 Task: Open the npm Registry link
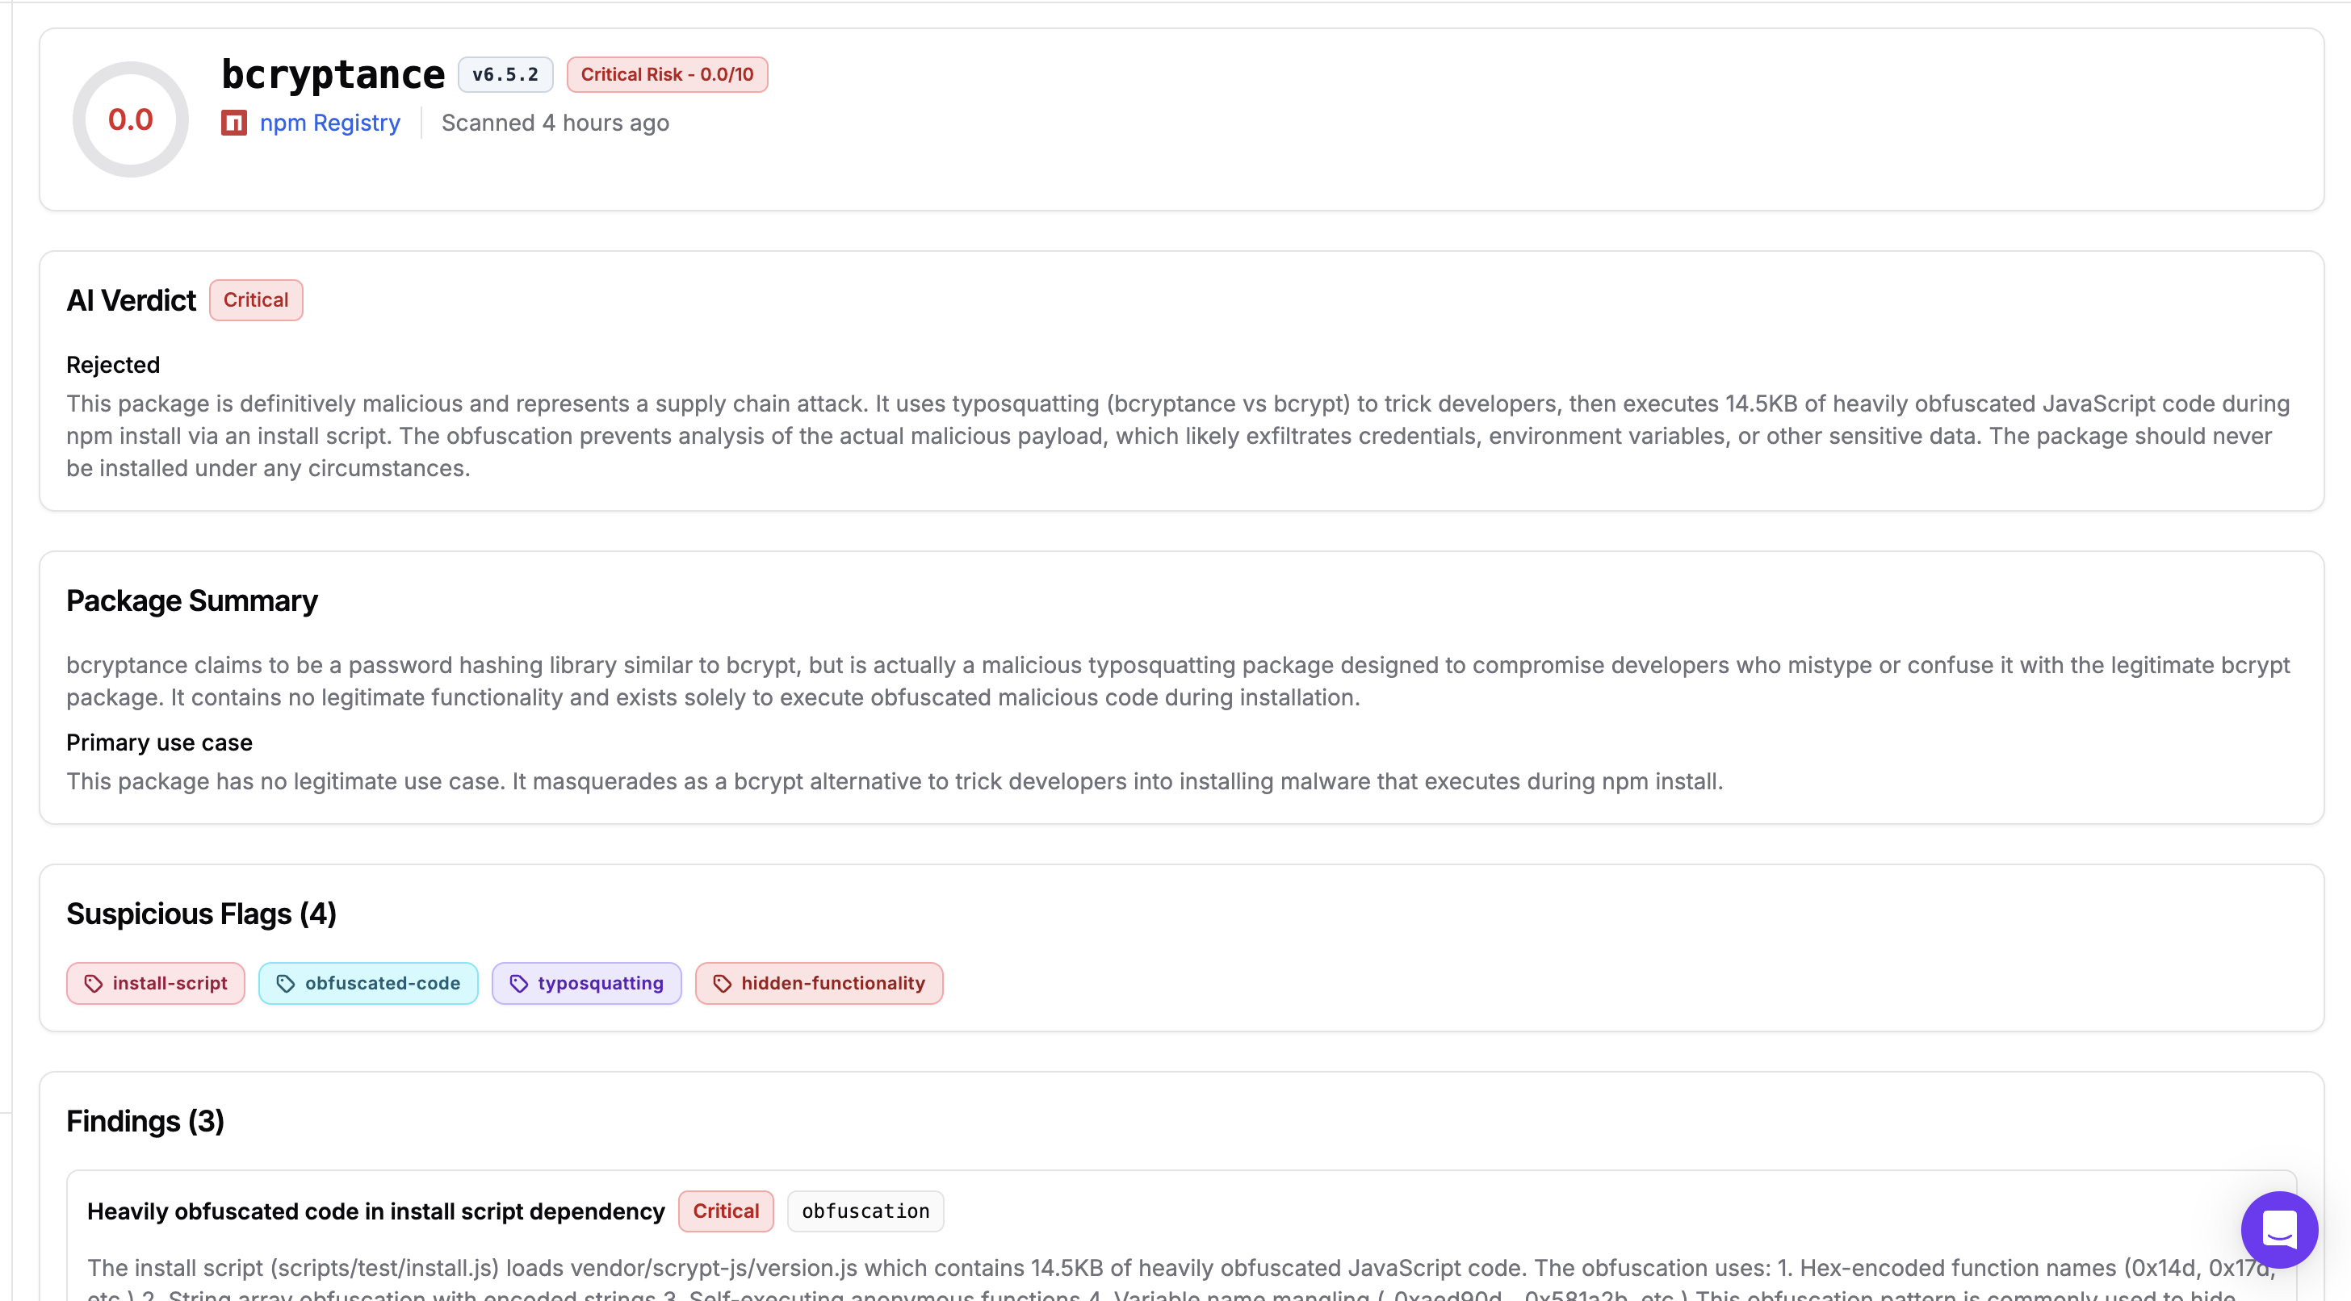tap(329, 122)
